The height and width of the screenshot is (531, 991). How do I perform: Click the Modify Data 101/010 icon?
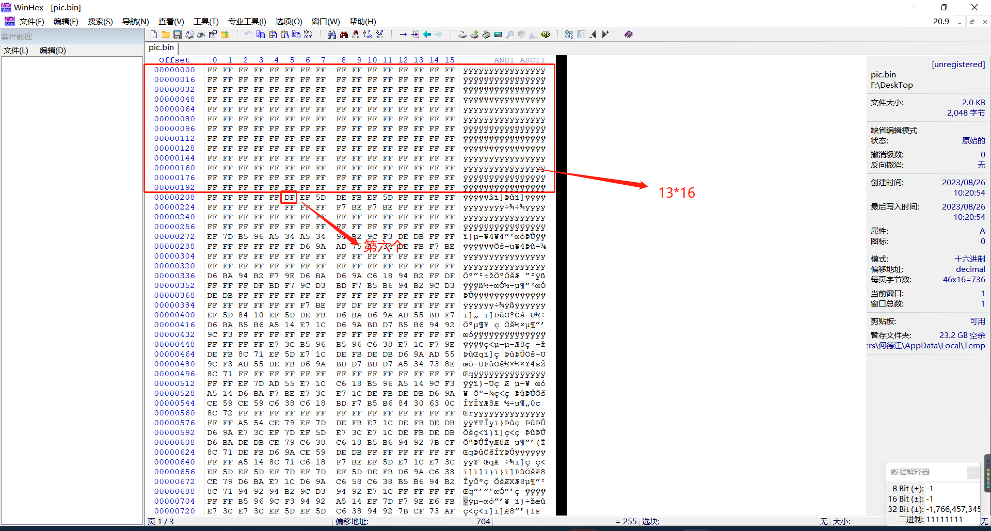click(308, 35)
